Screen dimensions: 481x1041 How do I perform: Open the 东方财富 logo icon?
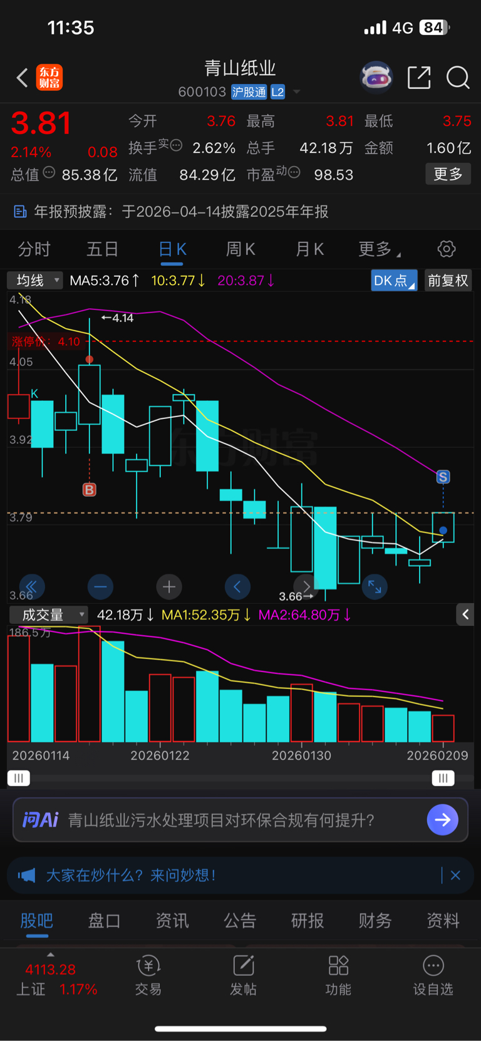tap(49, 78)
